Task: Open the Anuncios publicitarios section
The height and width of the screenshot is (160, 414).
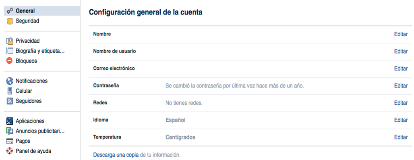Action: click(40, 131)
